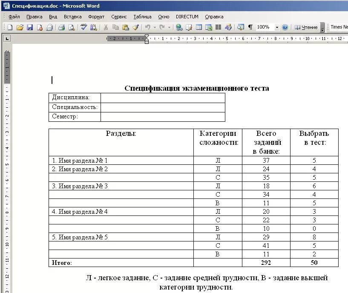Click the Permission icon with the red restriction sign

click(x=40, y=27)
